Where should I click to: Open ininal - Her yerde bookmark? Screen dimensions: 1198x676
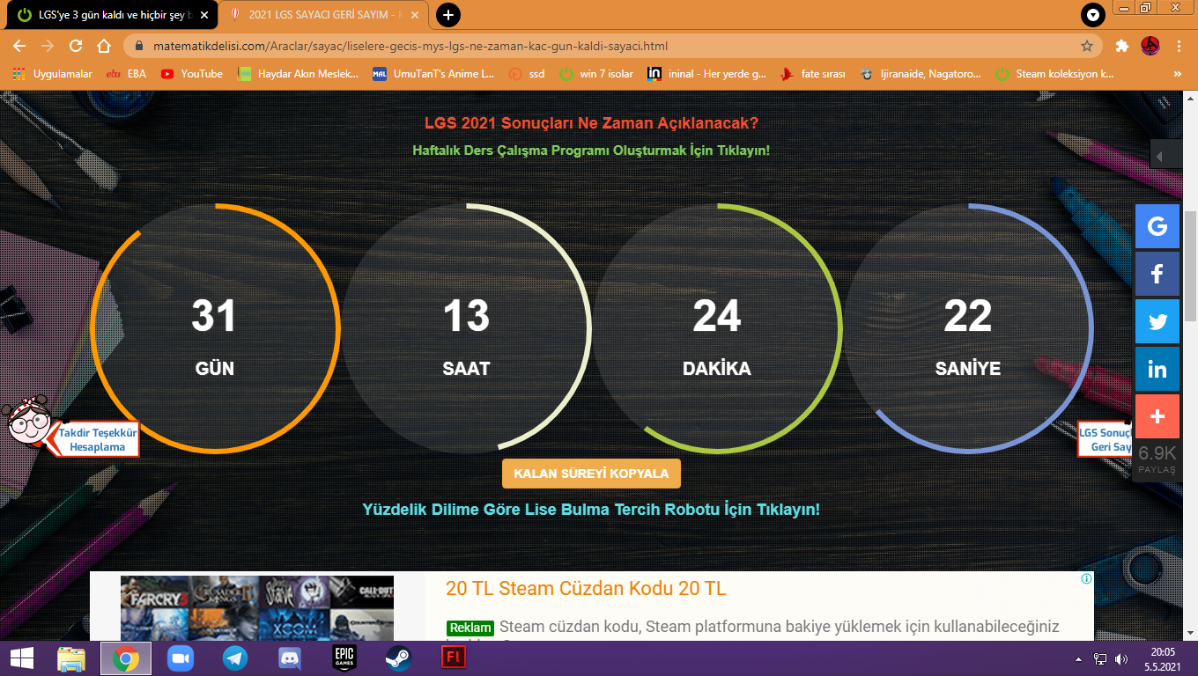(707, 74)
